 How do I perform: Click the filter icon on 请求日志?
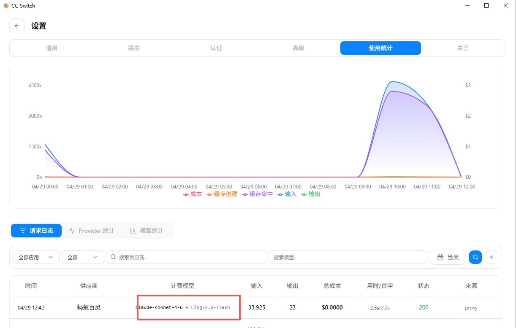pos(23,231)
